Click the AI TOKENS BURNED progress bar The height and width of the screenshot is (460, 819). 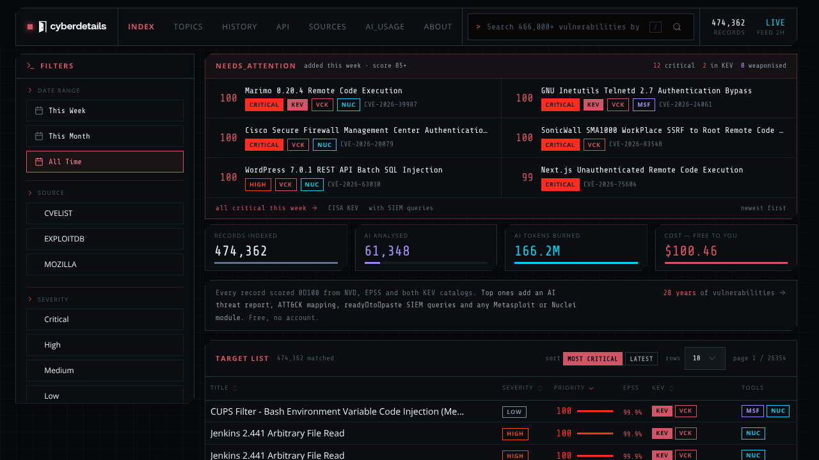pos(576,263)
